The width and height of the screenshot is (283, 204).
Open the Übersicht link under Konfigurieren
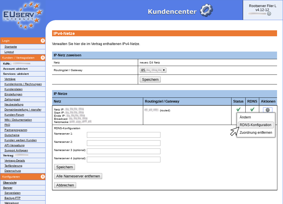point(10,183)
